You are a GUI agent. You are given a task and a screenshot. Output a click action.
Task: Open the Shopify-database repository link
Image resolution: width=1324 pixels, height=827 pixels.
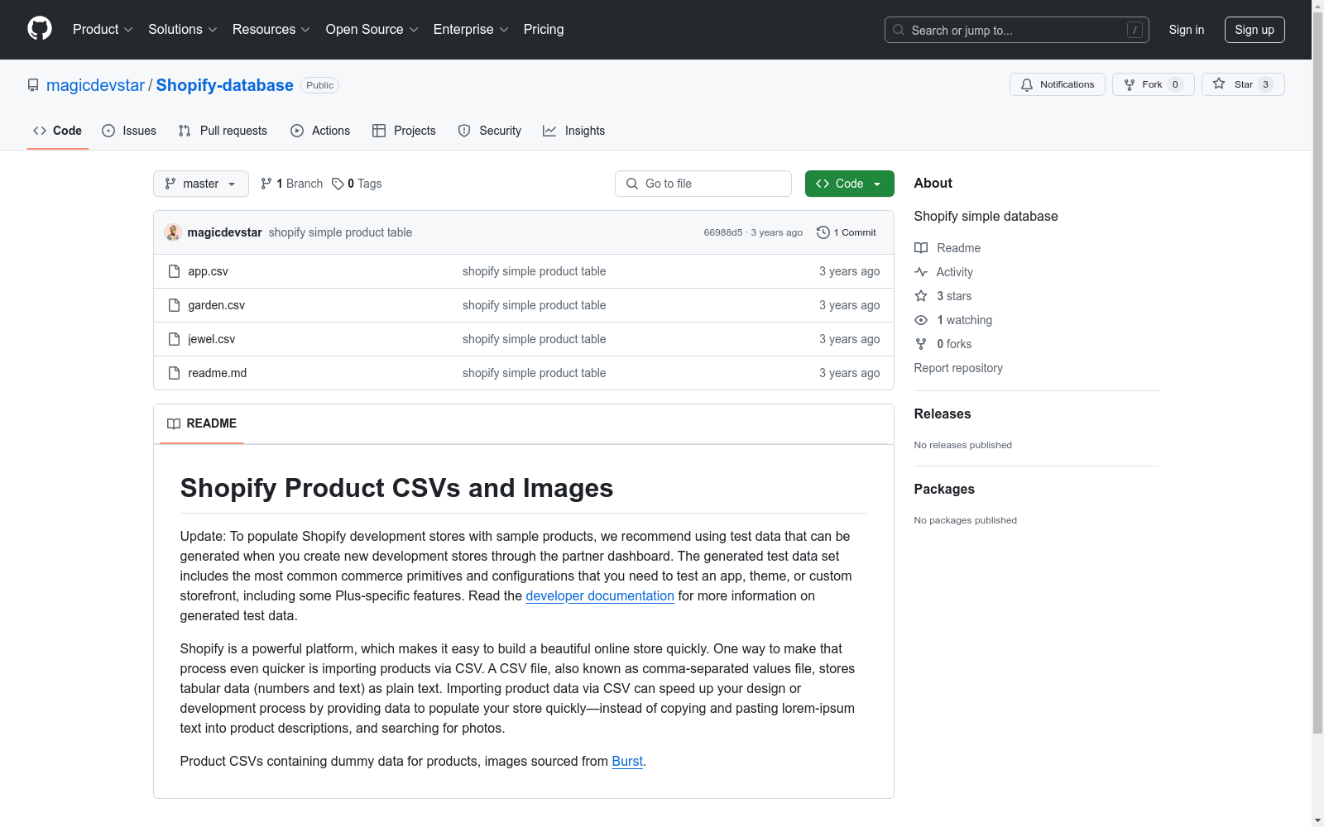click(225, 85)
